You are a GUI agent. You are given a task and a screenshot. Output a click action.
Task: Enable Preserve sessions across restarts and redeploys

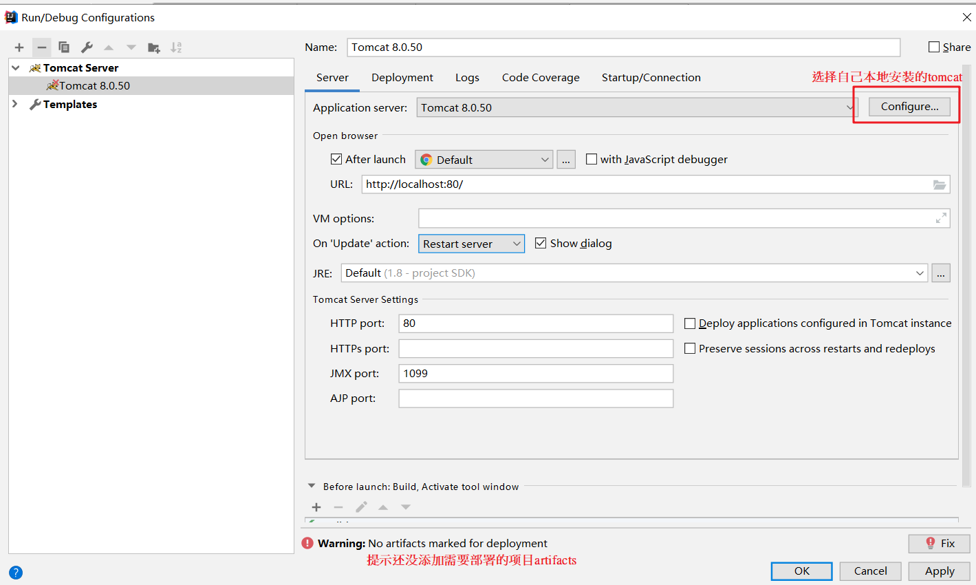pyautogui.click(x=690, y=348)
